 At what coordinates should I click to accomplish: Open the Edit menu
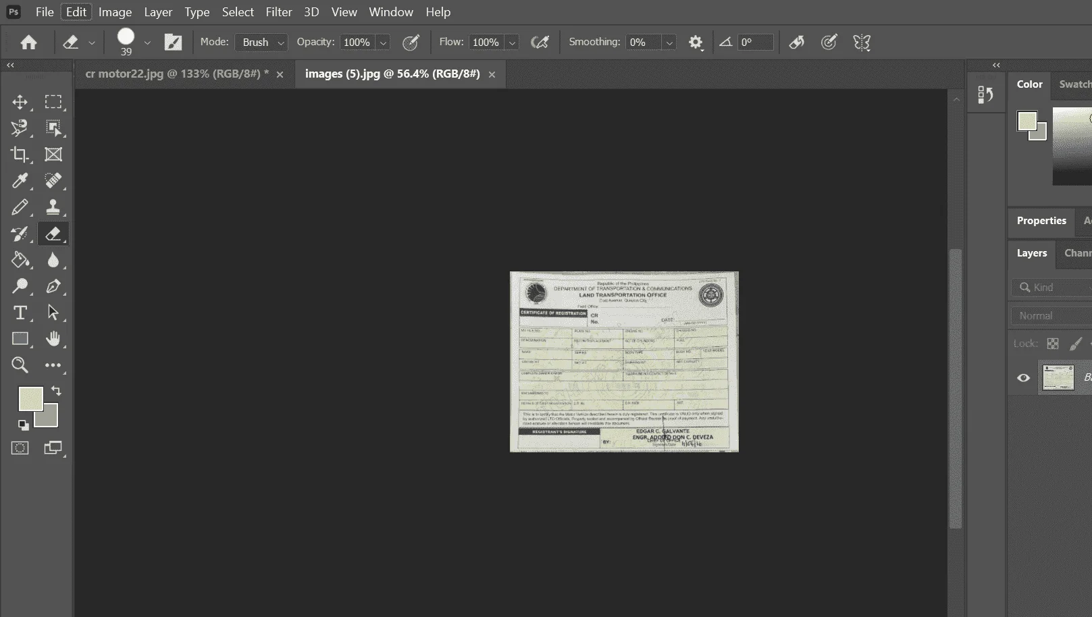[x=76, y=12]
